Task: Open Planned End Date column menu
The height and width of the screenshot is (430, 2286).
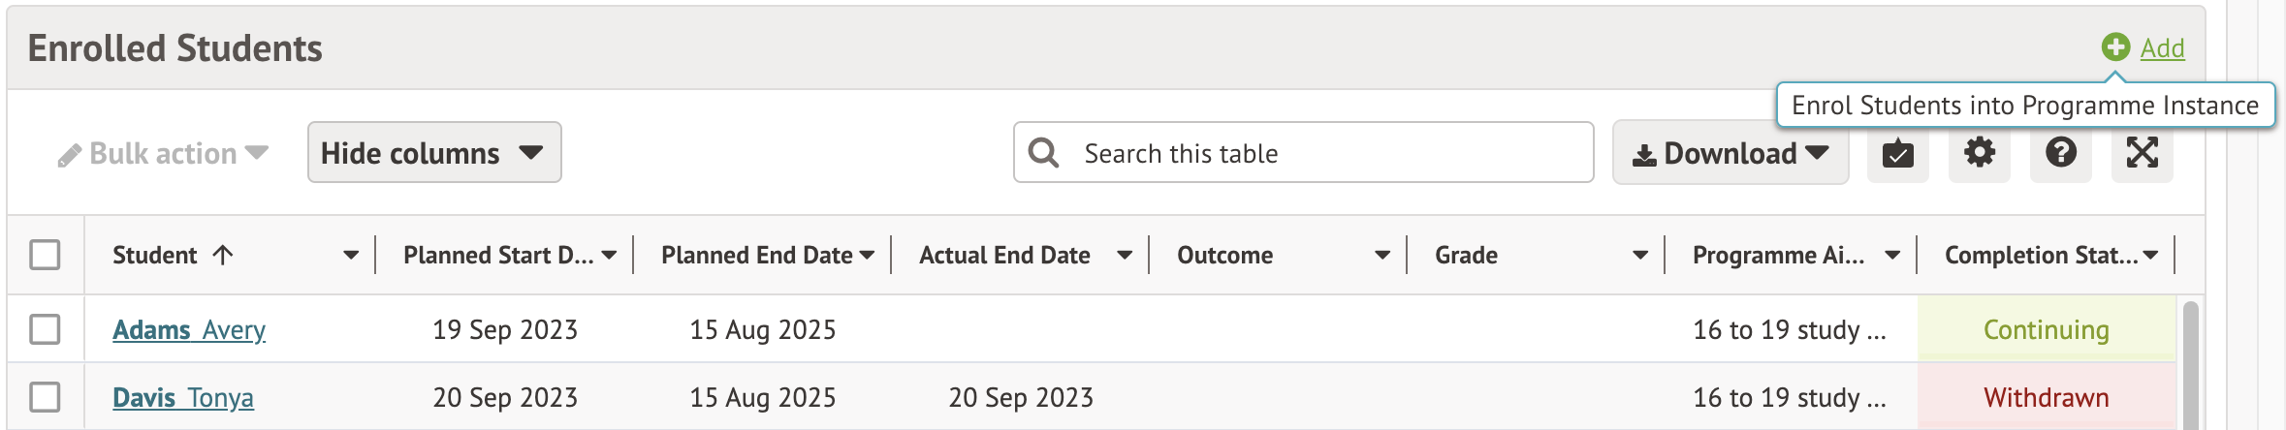Action: [x=867, y=255]
